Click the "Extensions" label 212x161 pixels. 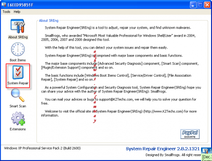[x=18, y=129]
